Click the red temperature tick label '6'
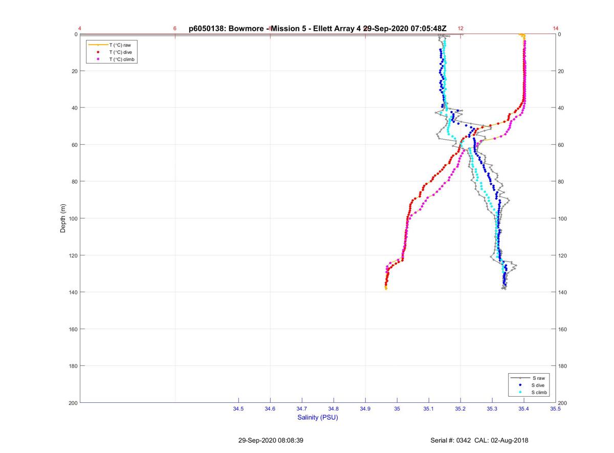Screen dimensions: 614x453 point(175,29)
